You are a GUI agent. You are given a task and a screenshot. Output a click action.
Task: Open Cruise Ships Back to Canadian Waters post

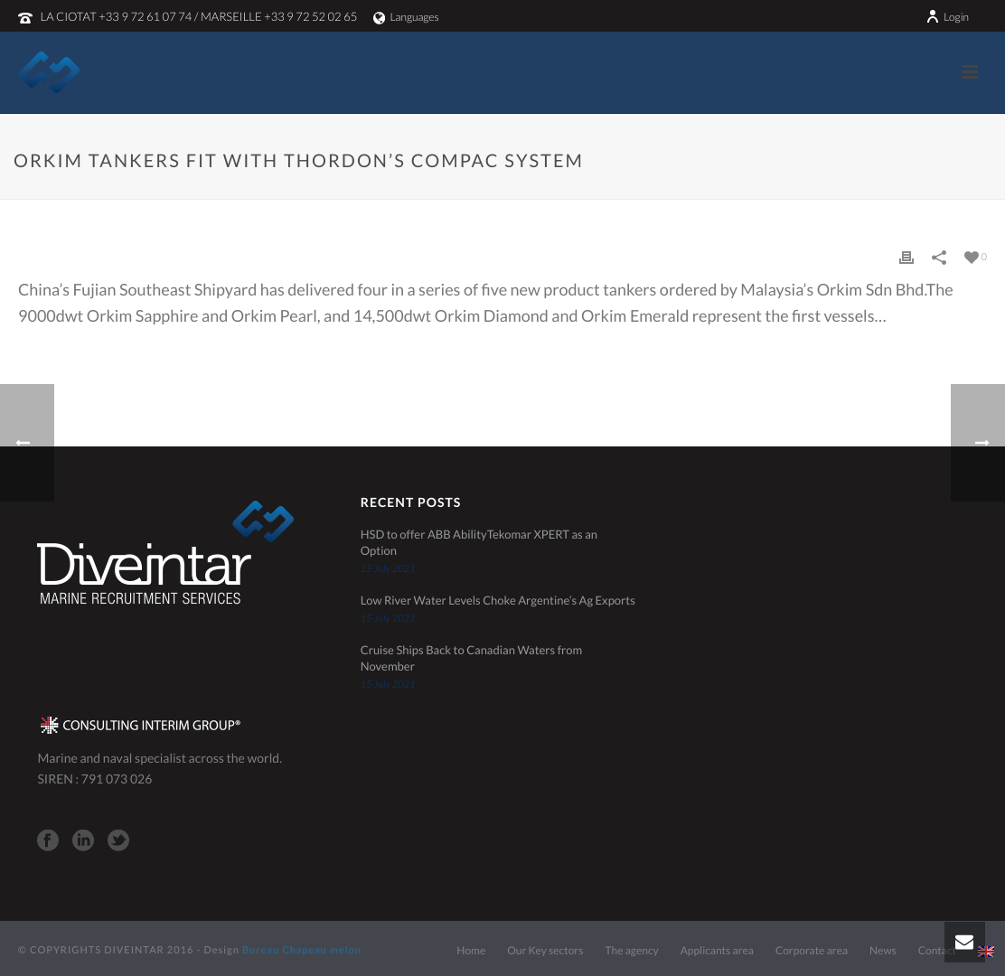pos(471,658)
